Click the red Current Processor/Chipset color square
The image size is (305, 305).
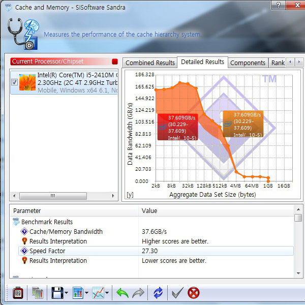tap(115, 62)
